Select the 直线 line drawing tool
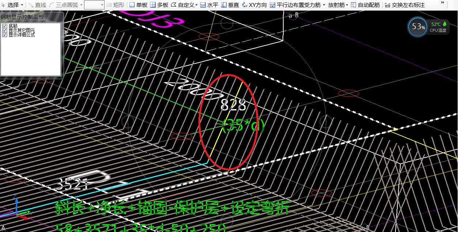 point(37,5)
